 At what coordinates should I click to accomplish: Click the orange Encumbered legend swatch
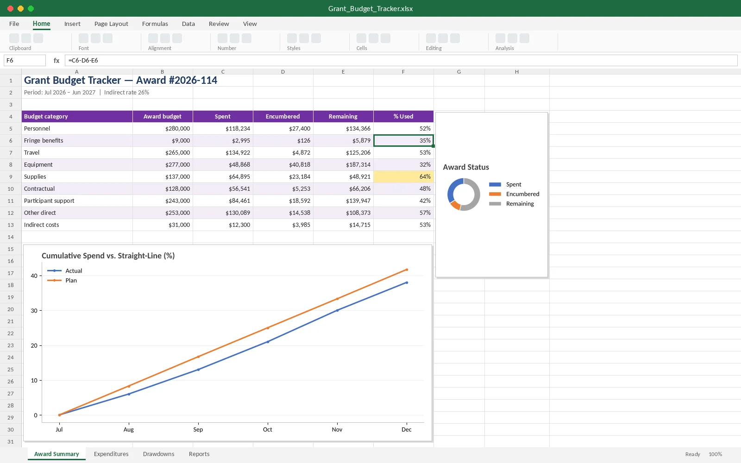tap(495, 194)
